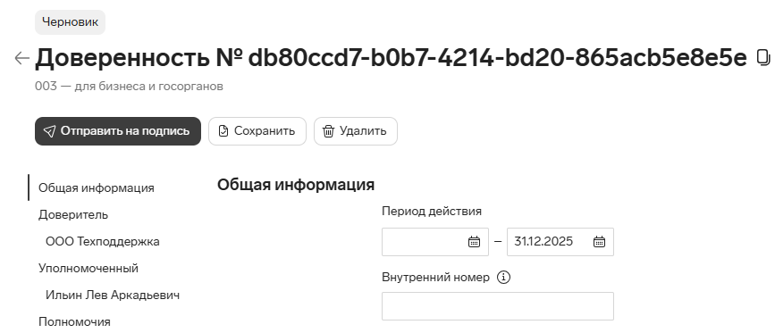This screenshot has height=333, width=775.
Task: Navigate to Полномочия section
Action: click(x=74, y=321)
